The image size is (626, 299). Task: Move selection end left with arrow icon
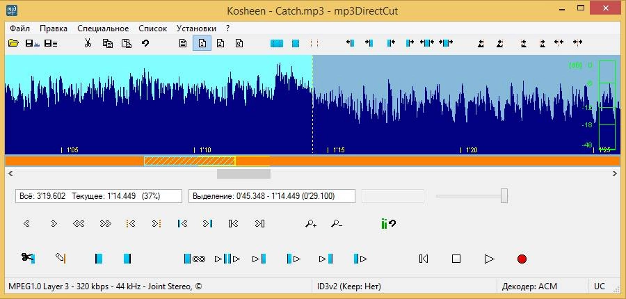[x=391, y=42]
